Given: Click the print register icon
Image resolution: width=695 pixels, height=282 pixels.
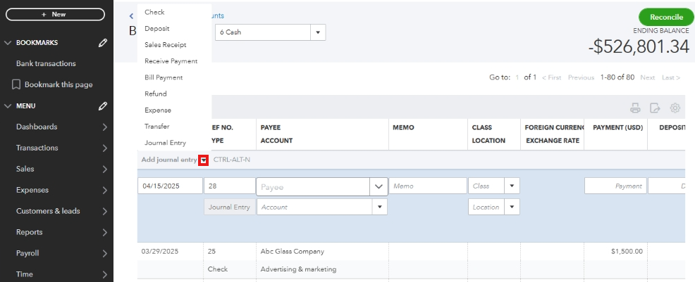Looking at the screenshot, I should point(635,108).
